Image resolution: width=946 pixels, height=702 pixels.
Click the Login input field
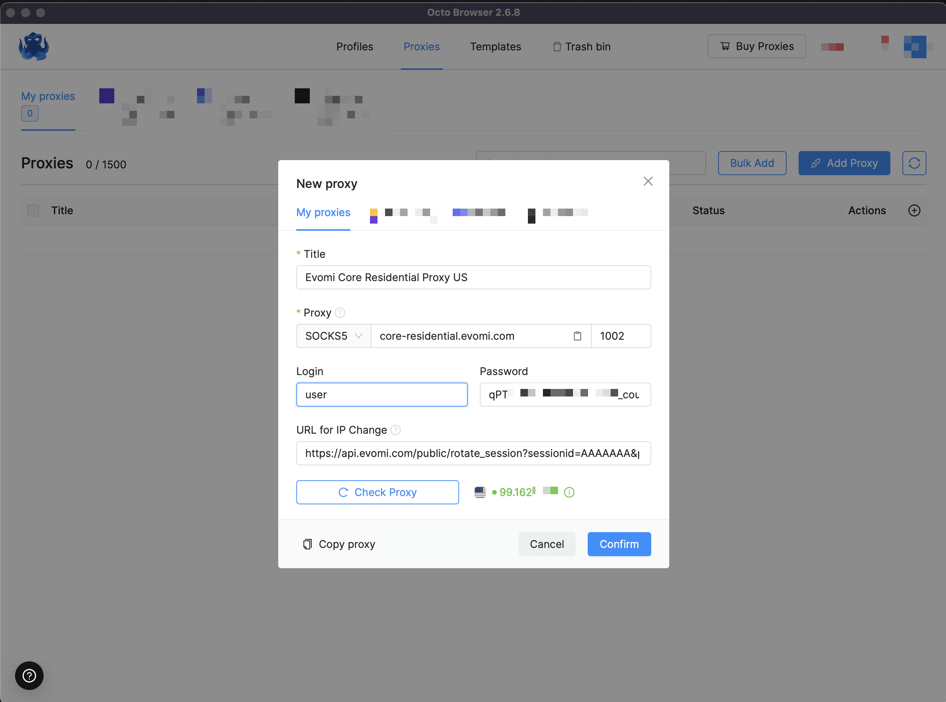coord(382,395)
